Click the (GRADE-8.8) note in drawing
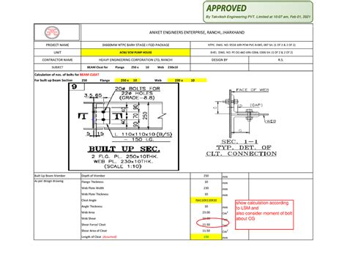 pyautogui.click(x=137, y=98)
